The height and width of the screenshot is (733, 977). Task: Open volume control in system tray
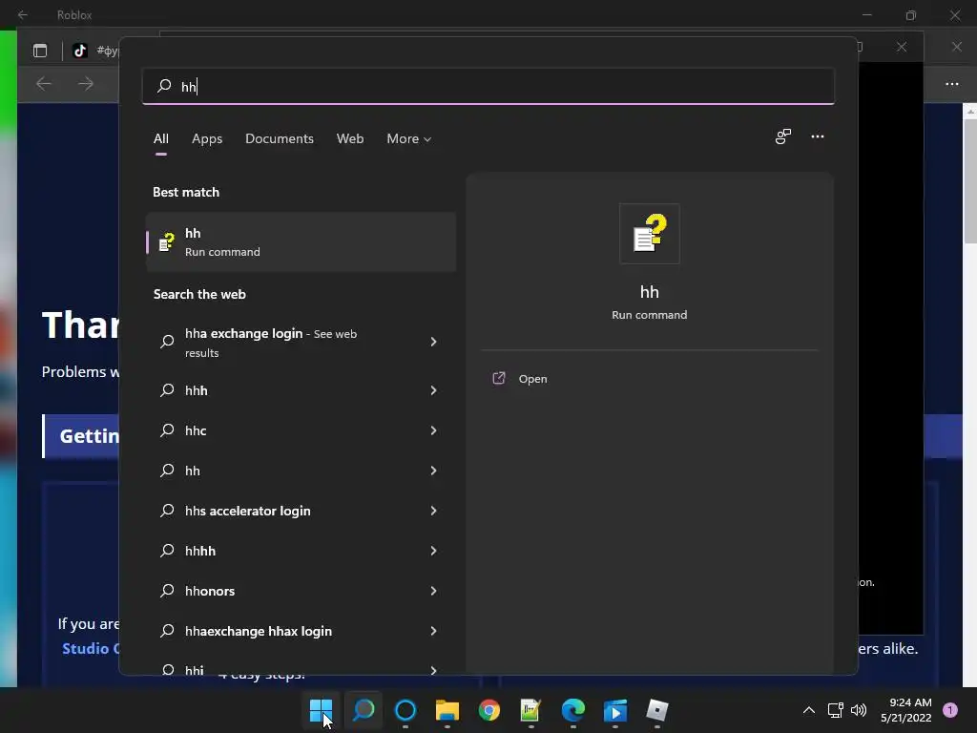859,710
